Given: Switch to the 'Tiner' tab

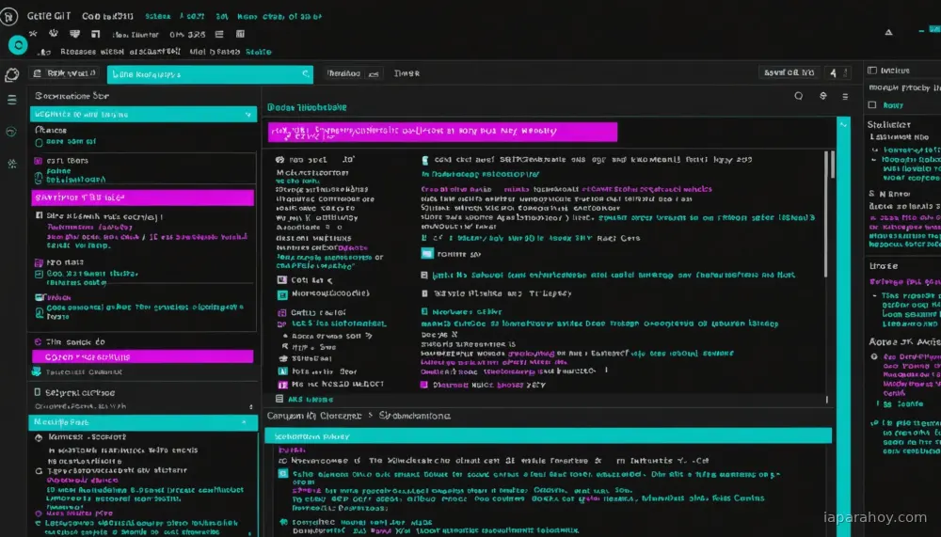Looking at the screenshot, I should 407,73.
